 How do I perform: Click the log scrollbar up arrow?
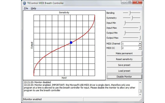point(140,82)
